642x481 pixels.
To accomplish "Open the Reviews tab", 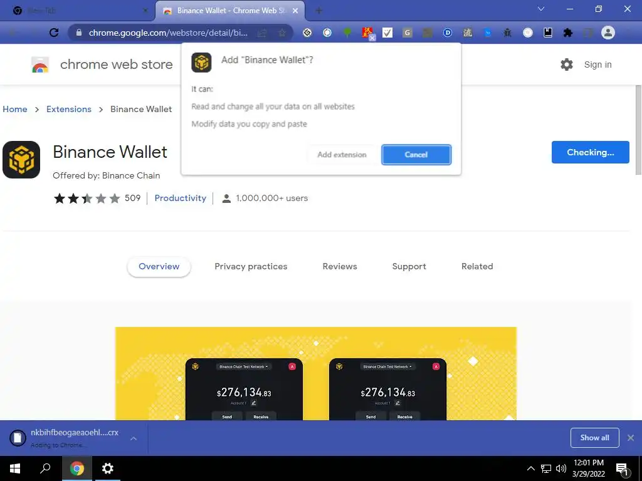I will pos(340,266).
